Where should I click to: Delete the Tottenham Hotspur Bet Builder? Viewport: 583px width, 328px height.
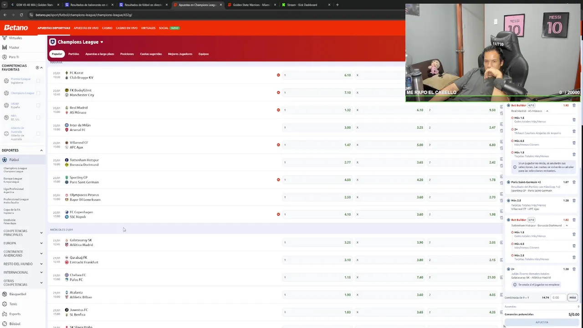click(574, 220)
